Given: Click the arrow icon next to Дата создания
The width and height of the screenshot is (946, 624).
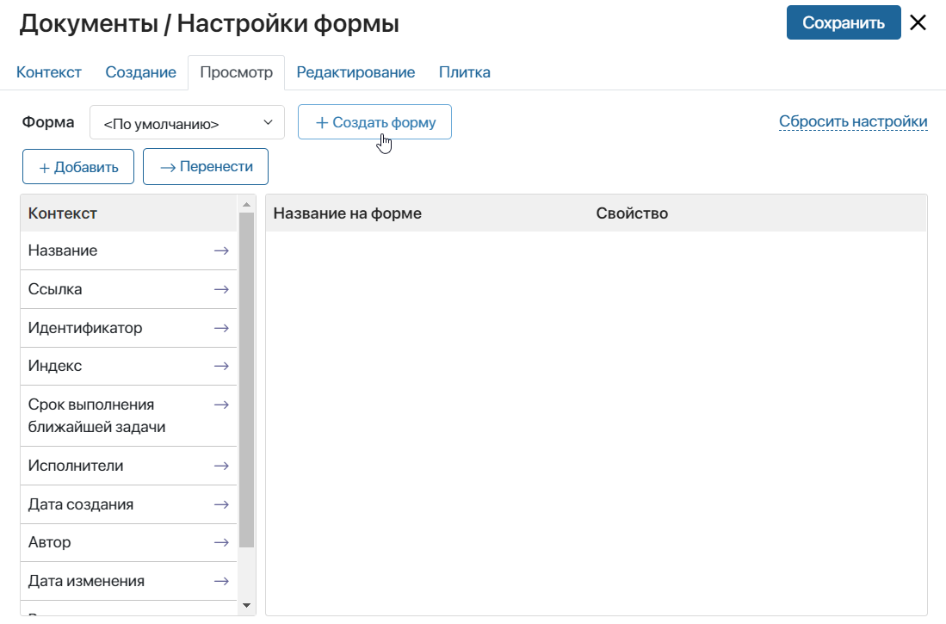Looking at the screenshot, I should point(221,504).
